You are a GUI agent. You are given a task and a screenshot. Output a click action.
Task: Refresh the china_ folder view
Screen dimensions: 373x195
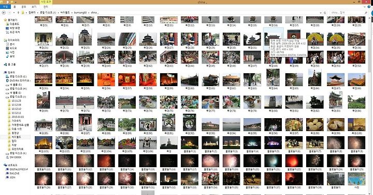[325, 12]
